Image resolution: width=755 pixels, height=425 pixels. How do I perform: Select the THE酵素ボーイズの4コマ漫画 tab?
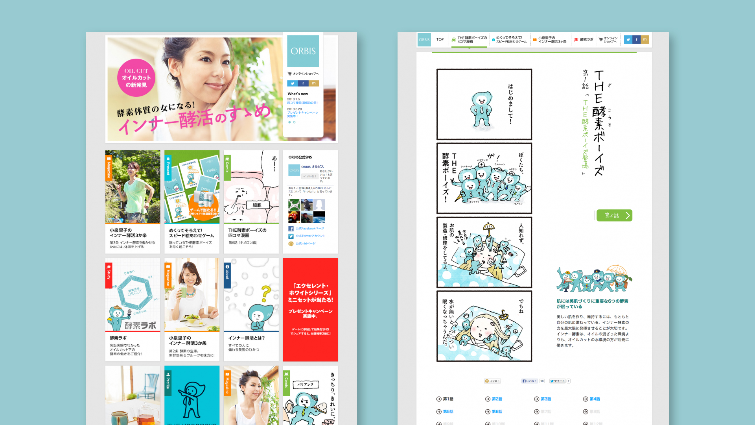pos(469,40)
